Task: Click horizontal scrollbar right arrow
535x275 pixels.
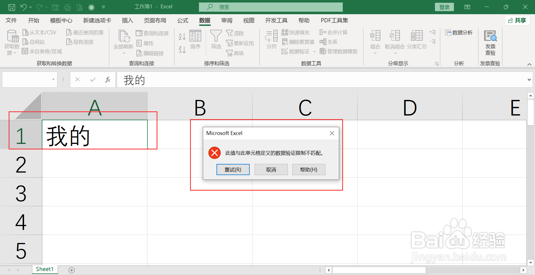Action: pos(523,270)
